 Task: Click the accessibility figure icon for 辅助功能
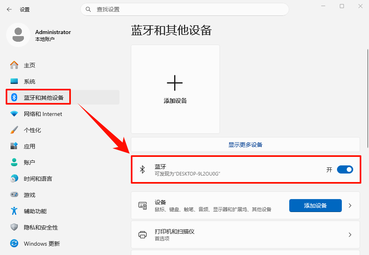14,211
